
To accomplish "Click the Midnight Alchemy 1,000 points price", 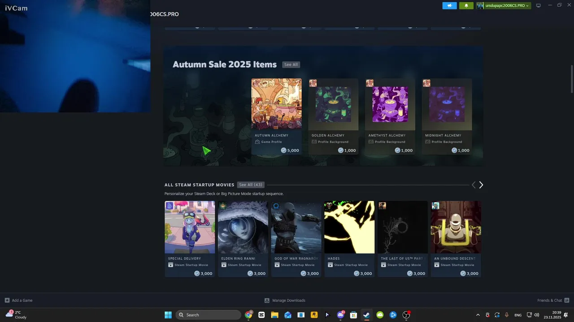I will tap(461, 150).
